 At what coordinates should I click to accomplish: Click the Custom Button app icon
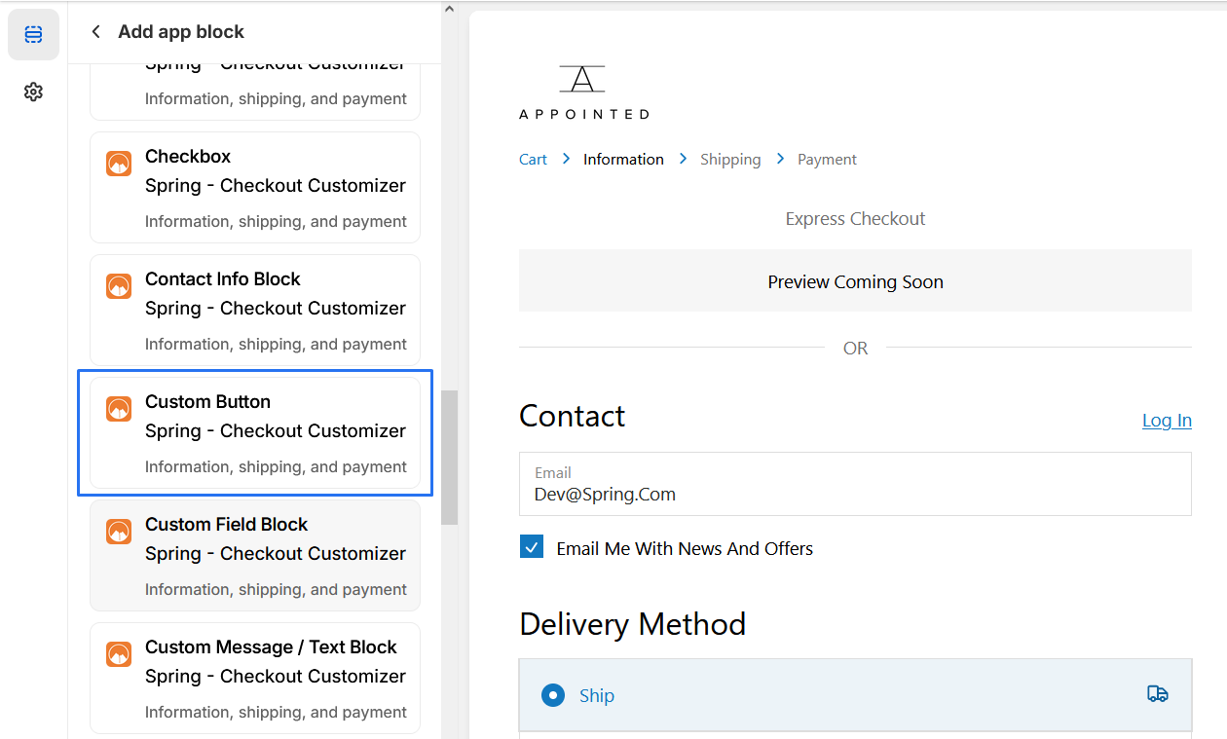click(x=119, y=409)
